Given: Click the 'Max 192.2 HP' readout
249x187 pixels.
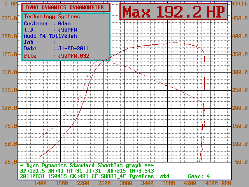Looking at the screenshot, I should [x=174, y=12].
